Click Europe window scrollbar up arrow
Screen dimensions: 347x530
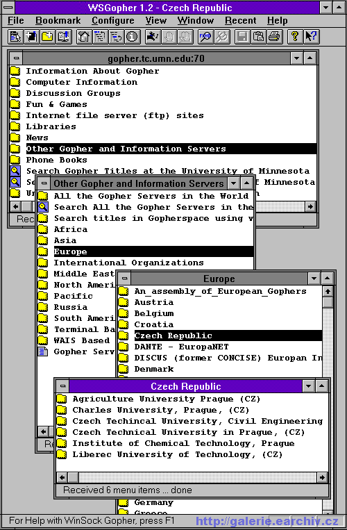click(x=328, y=291)
